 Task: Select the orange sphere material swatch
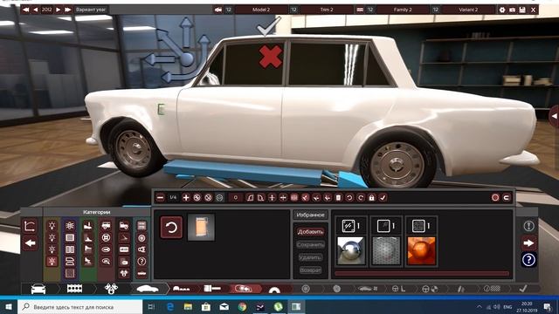point(421,250)
